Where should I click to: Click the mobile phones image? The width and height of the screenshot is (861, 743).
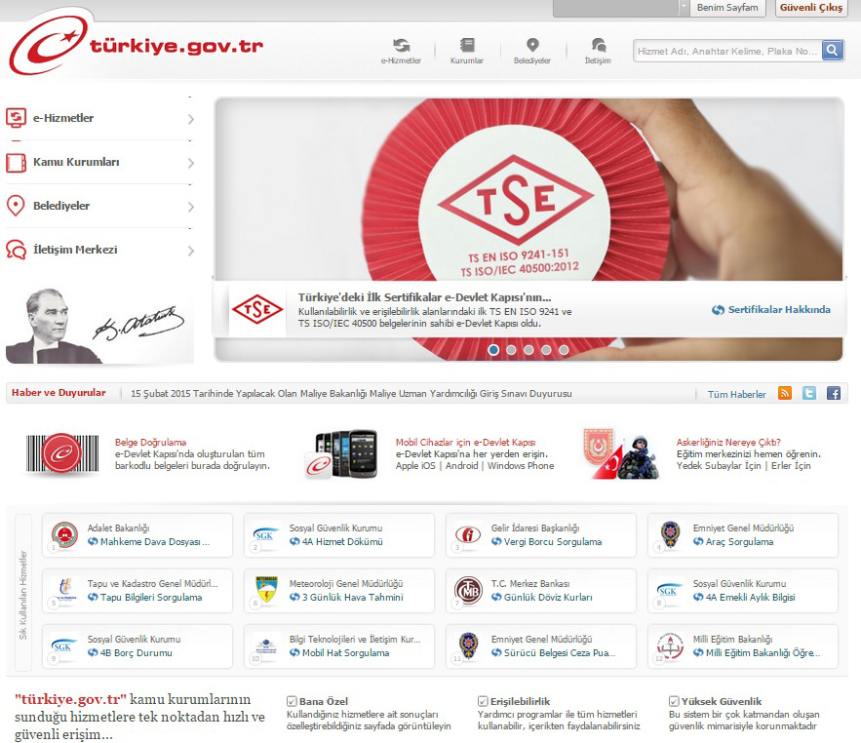click(x=342, y=453)
